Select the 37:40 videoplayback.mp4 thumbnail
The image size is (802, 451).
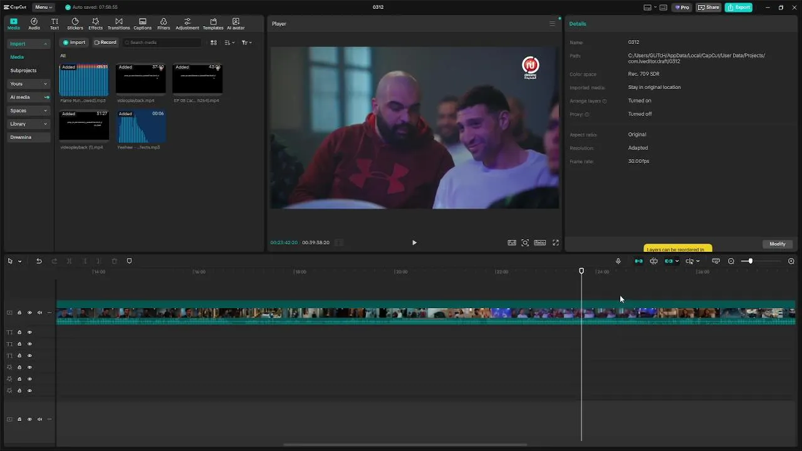coord(140,80)
